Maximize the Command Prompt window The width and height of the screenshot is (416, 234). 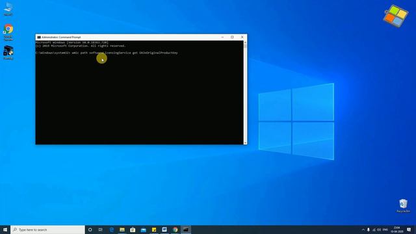232,37
